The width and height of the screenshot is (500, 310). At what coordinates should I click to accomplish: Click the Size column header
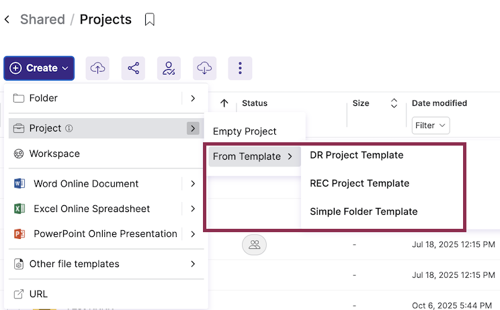361,103
